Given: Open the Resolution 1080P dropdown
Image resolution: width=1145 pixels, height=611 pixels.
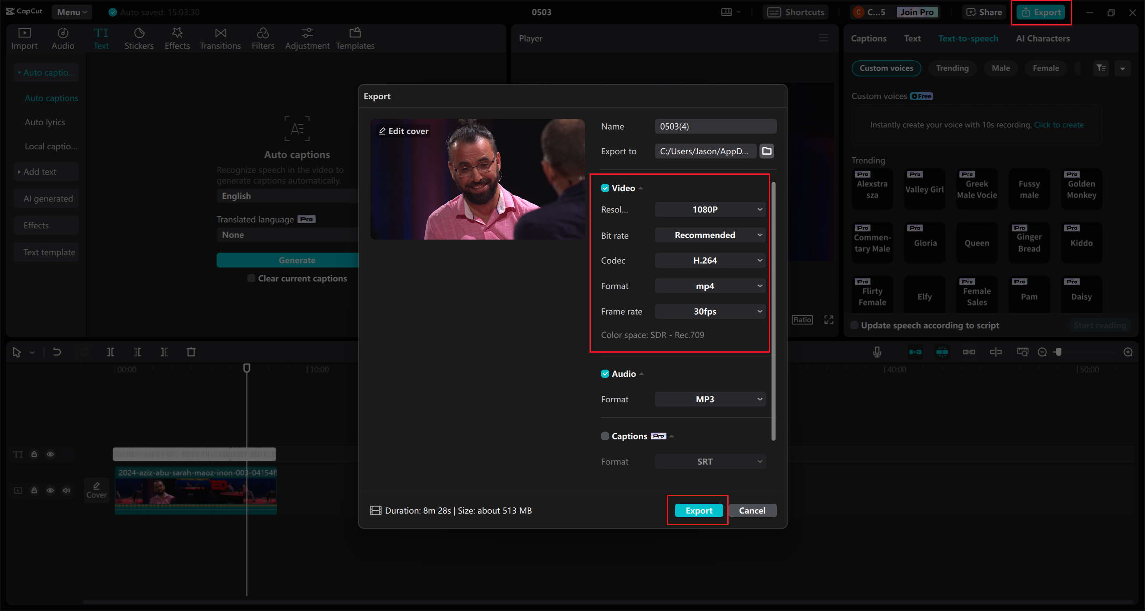Looking at the screenshot, I should [710, 210].
